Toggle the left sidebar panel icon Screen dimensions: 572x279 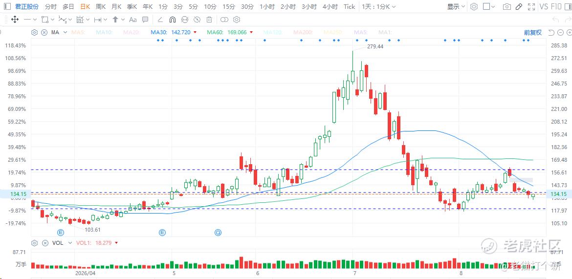click(x=8, y=6)
